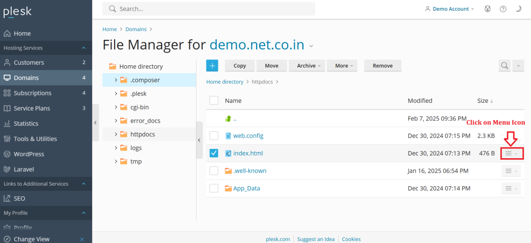Check the .well-known checkbox
This screenshot has height=243, width=531.
coord(214,171)
